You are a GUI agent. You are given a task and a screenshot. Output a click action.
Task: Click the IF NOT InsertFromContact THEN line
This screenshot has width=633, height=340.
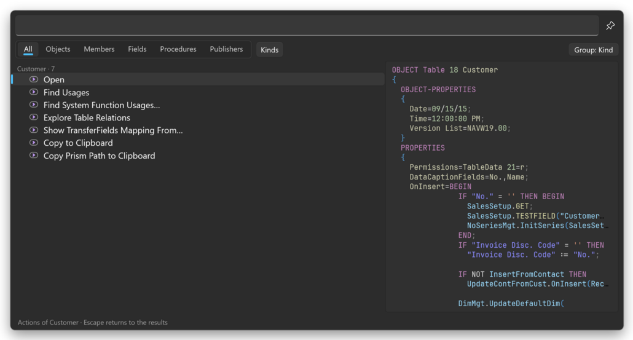pyautogui.click(x=522, y=274)
